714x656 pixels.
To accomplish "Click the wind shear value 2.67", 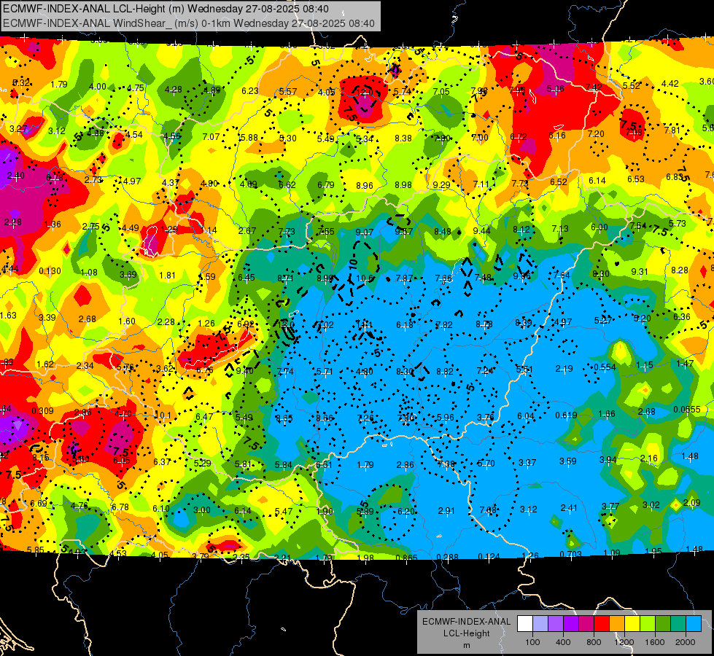I will coord(247,231).
